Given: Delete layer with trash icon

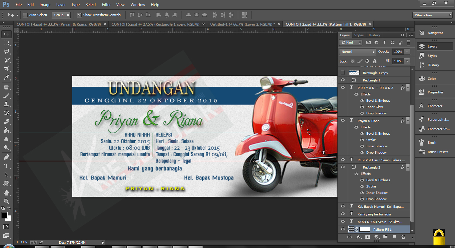Looking at the screenshot, I should click(x=403, y=237).
